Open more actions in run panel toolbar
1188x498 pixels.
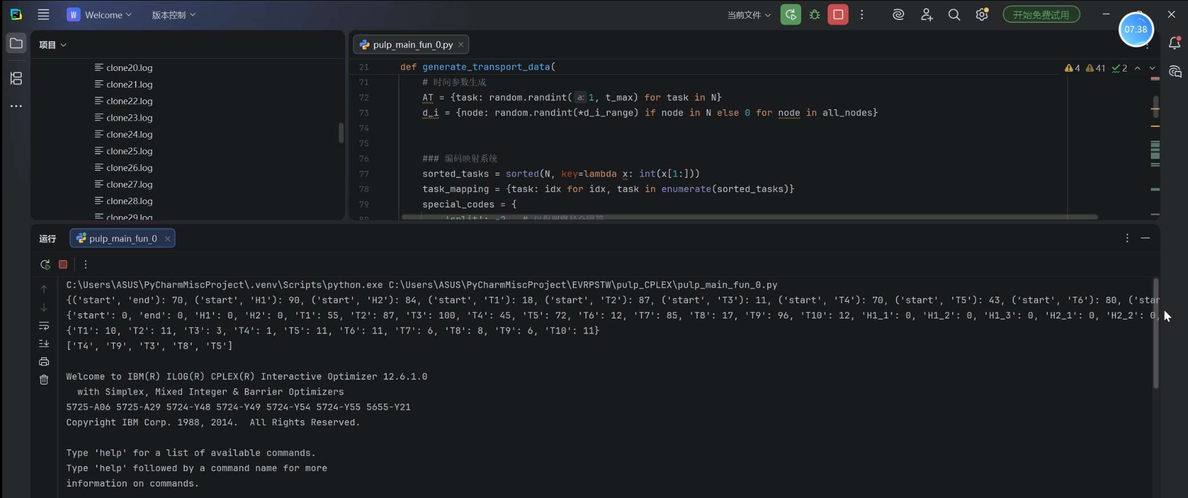point(85,264)
